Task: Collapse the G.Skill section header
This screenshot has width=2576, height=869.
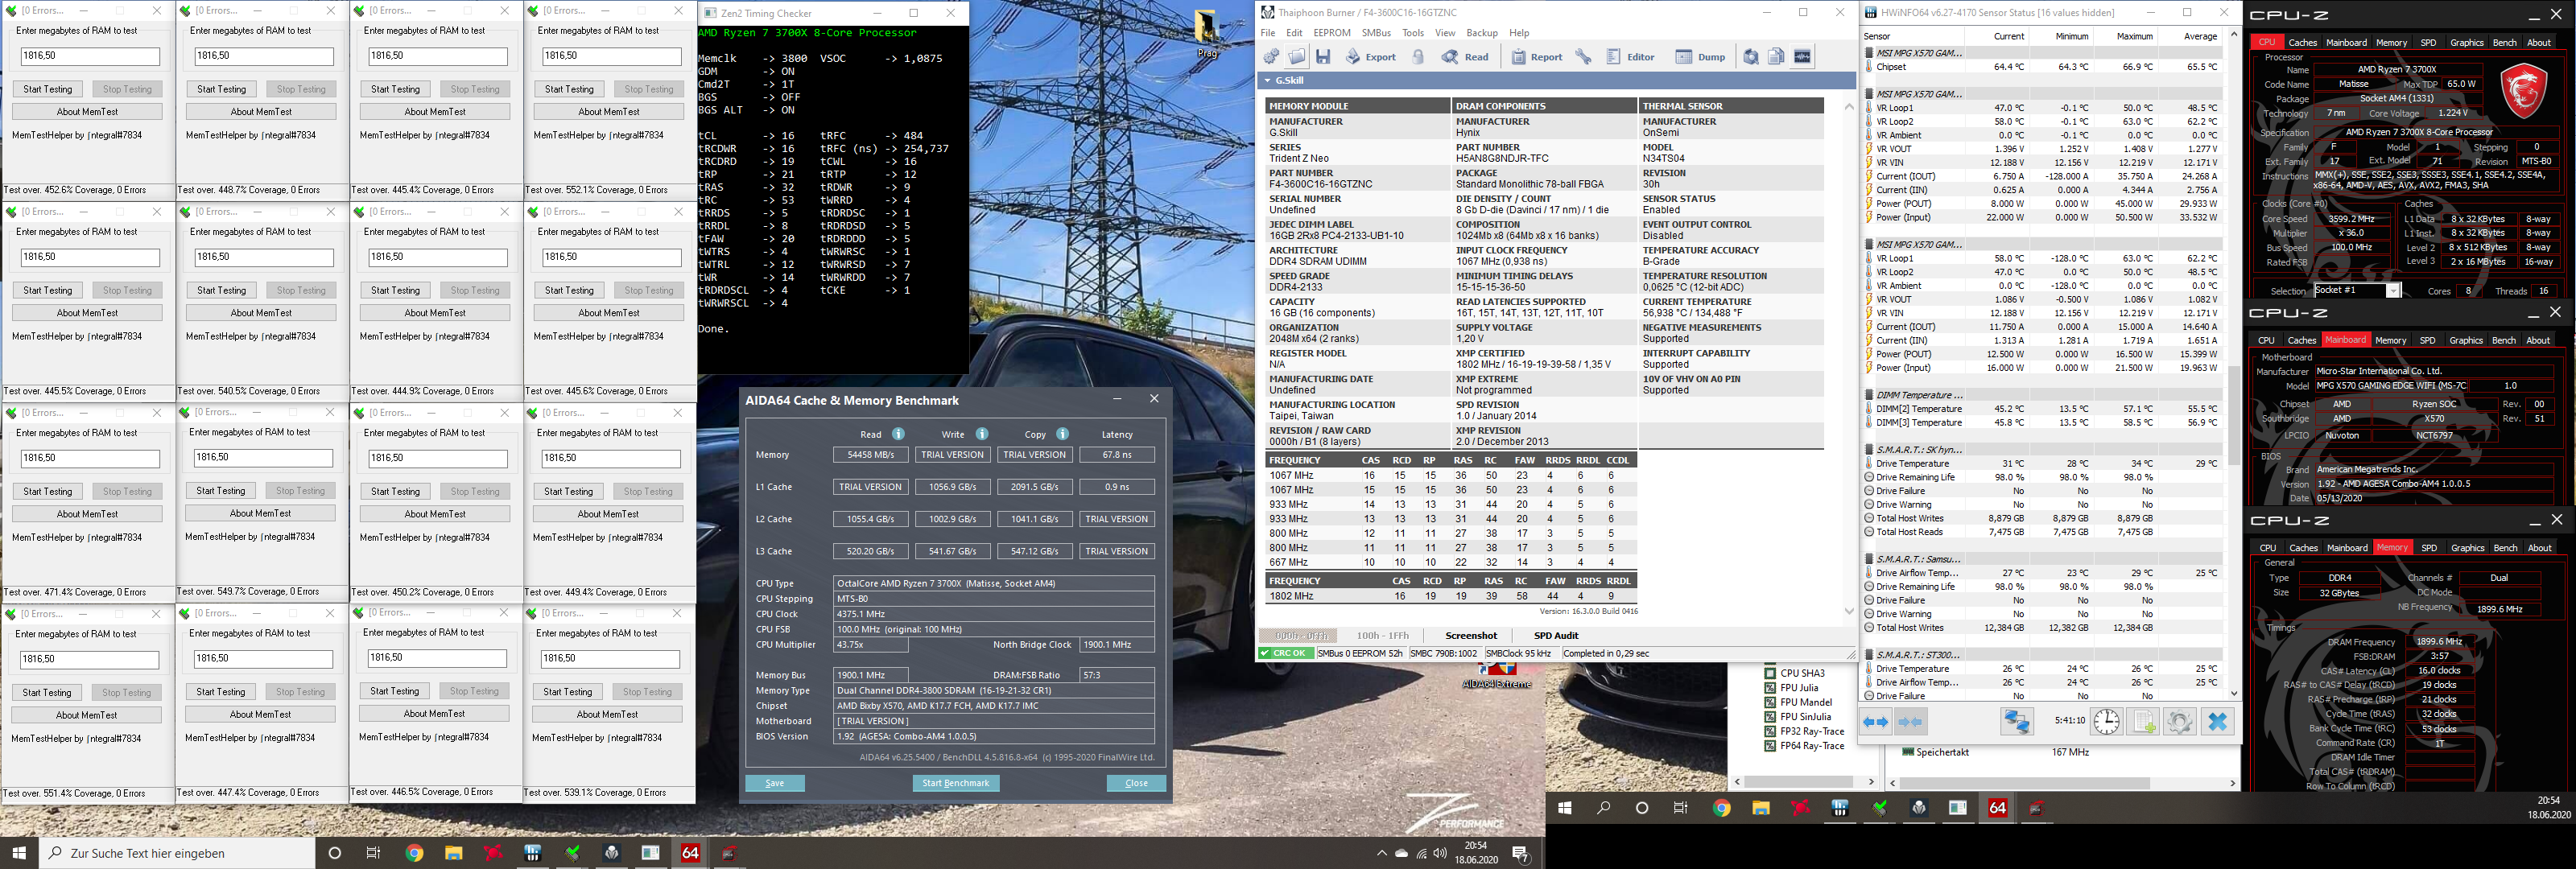Action: [1268, 81]
